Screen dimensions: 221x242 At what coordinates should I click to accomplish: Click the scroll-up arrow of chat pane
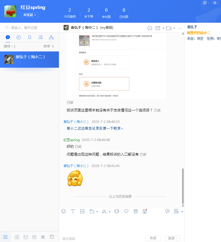click(x=183, y=34)
